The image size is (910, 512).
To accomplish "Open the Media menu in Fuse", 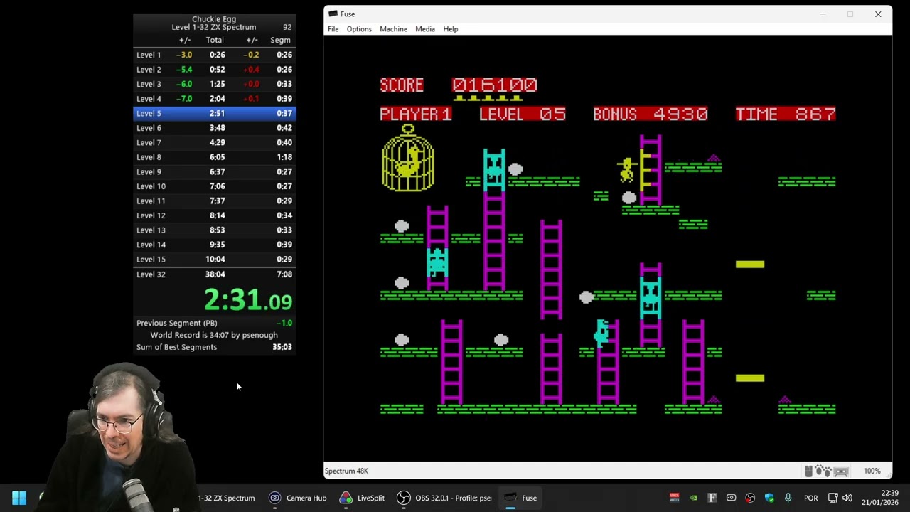I will point(425,29).
